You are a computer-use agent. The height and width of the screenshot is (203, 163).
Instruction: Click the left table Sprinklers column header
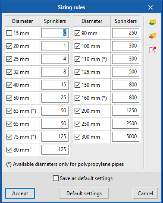[x=55, y=21]
